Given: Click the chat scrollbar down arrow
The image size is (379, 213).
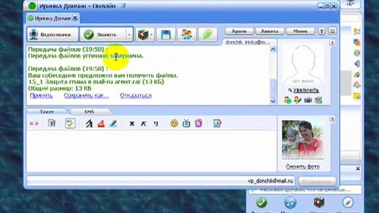Looking at the screenshot, I should pos(272,101).
